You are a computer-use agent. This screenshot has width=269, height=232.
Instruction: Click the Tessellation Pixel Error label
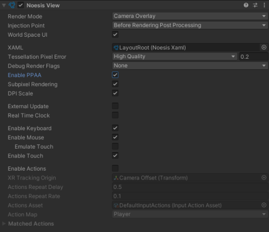pos(37,57)
